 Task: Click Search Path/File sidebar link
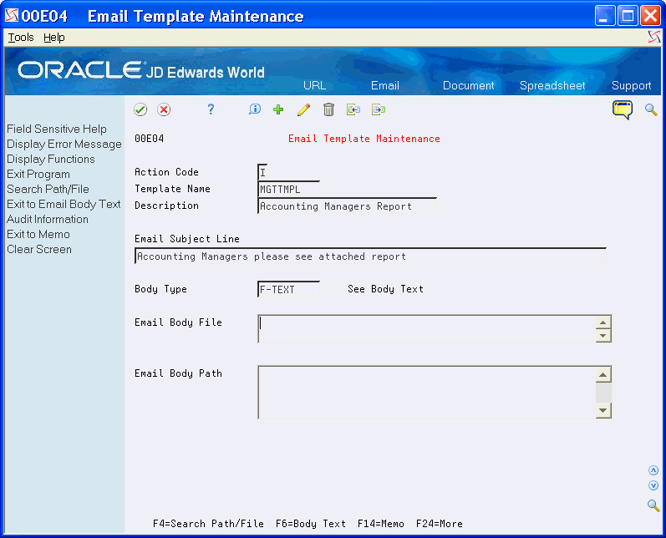[48, 189]
